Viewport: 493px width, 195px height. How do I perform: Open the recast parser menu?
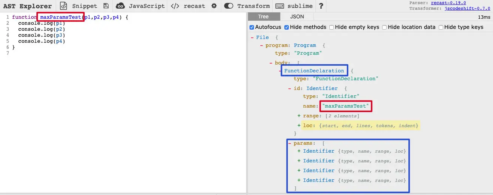pos(194,6)
